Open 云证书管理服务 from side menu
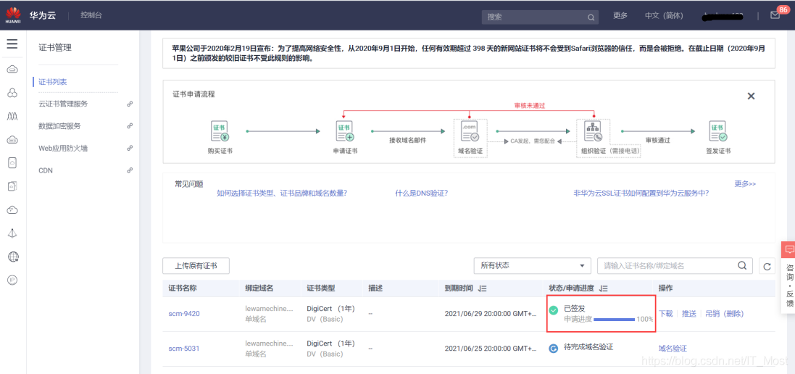 tap(63, 104)
